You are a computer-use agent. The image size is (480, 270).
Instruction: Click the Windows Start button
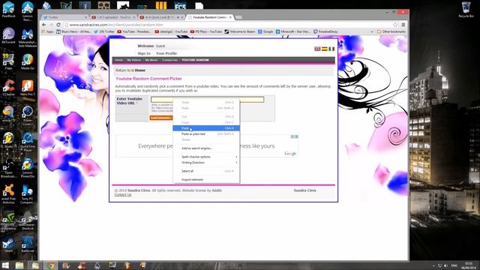(5, 265)
